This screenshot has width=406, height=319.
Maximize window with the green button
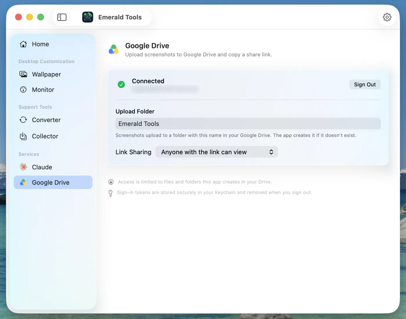click(x=41, y=17)
